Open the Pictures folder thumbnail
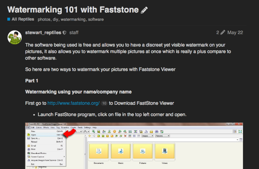This screenshot has width=259, height=169. click(x=143, y=152)
